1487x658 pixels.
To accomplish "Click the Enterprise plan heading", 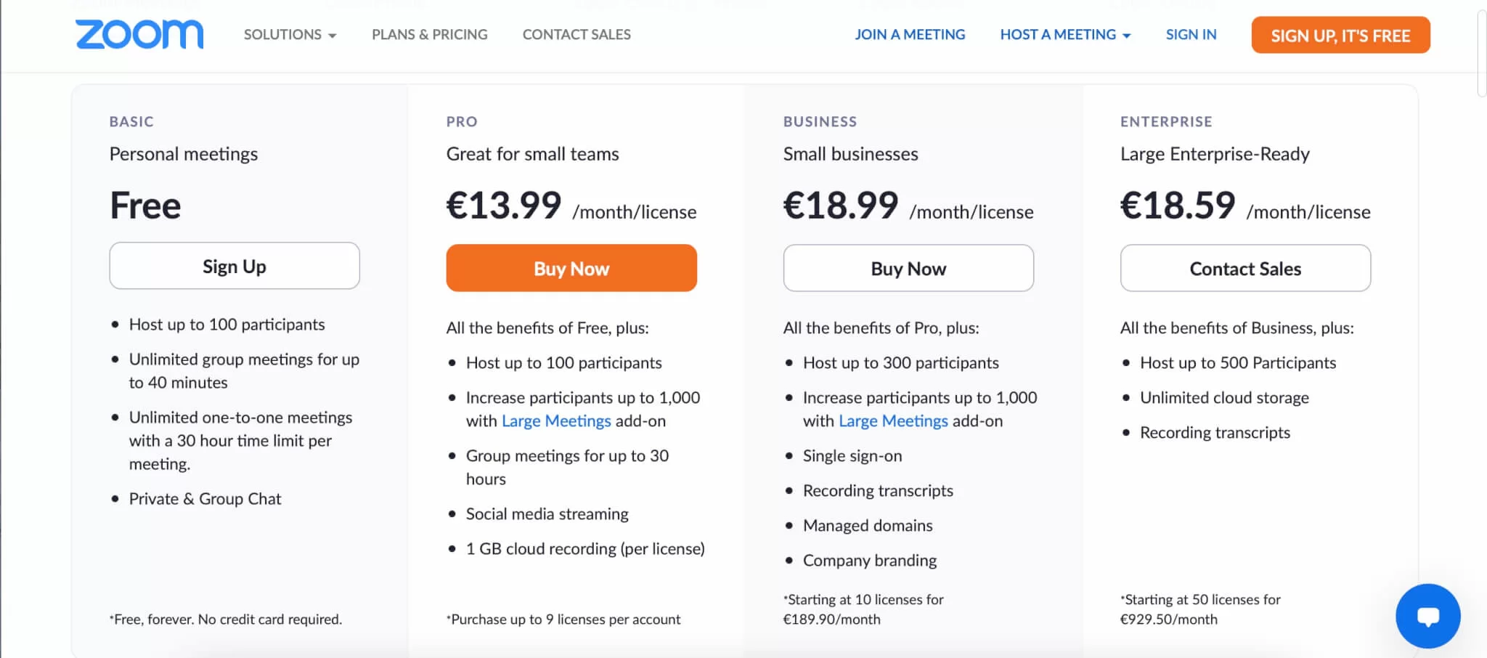I will [1165, 121].
